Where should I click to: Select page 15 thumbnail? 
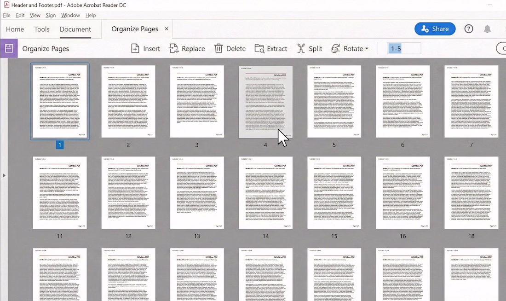pyautogui.click(x=334, y=193)
